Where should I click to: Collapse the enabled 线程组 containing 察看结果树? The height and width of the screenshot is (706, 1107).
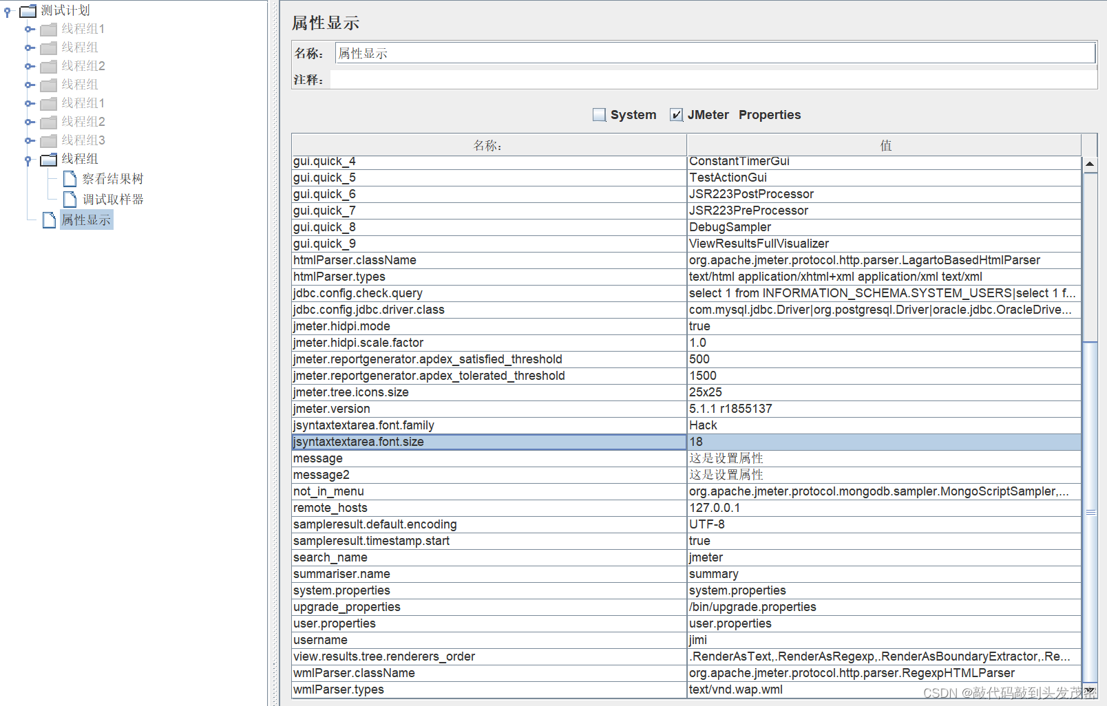coord(28,160)
